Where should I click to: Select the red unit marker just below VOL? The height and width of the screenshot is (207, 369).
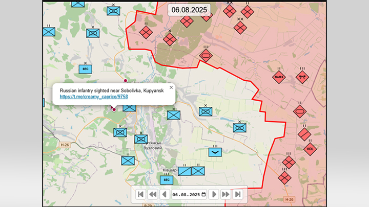289,162
